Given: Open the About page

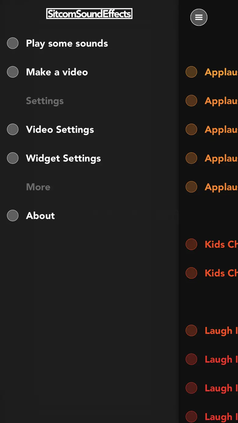Looking at the screenshot, I should 40,216.
